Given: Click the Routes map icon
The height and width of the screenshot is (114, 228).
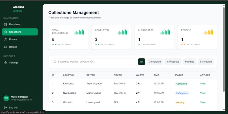Looking at the screenshot, I should pyautogui.click(x=6, y=47).
